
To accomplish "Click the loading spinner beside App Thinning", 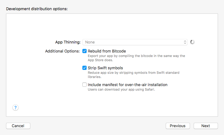I will coord(193,42).
